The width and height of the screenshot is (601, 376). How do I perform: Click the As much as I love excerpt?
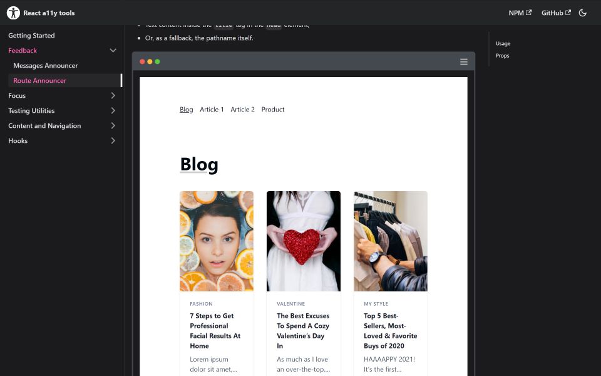coord(303,364)
